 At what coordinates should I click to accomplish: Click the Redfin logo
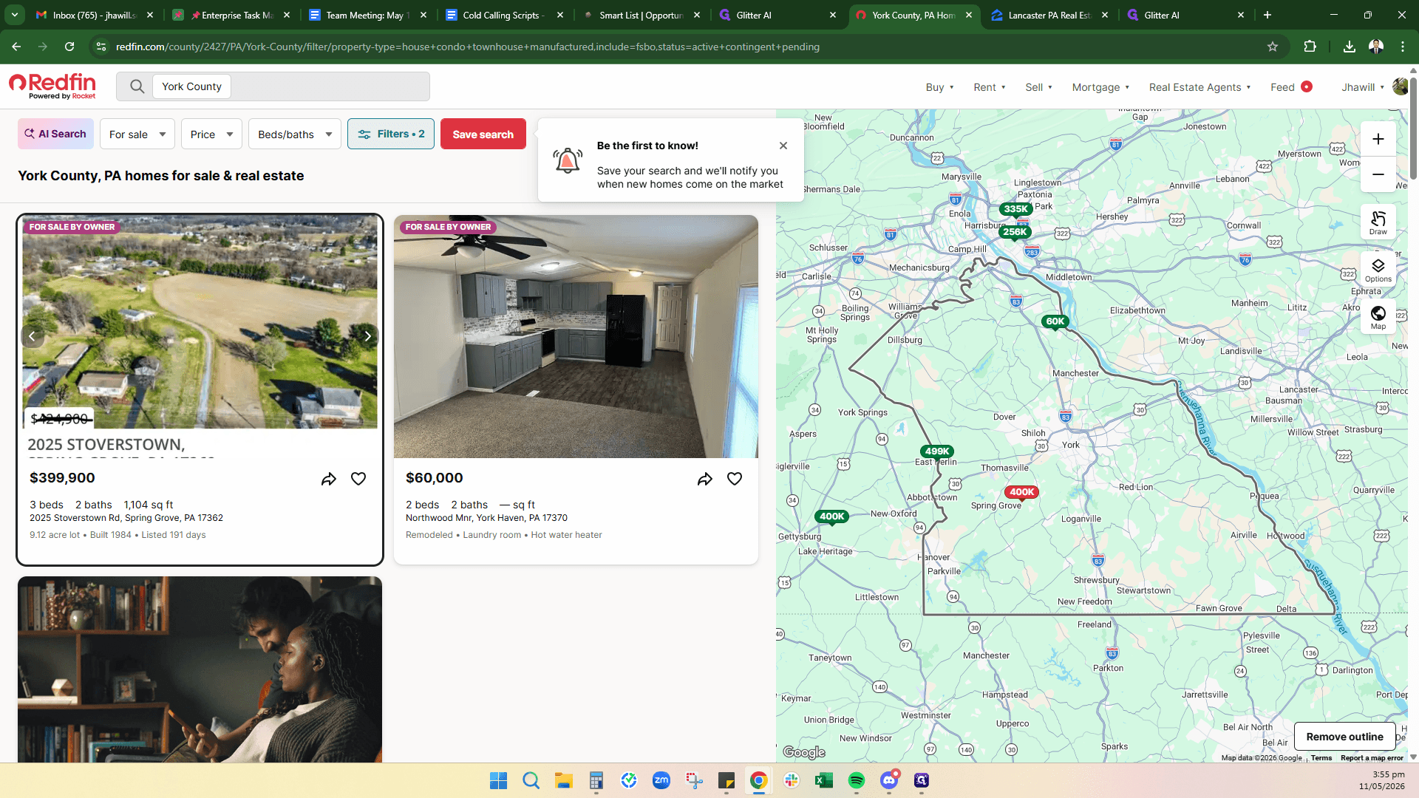pos(52,86)
